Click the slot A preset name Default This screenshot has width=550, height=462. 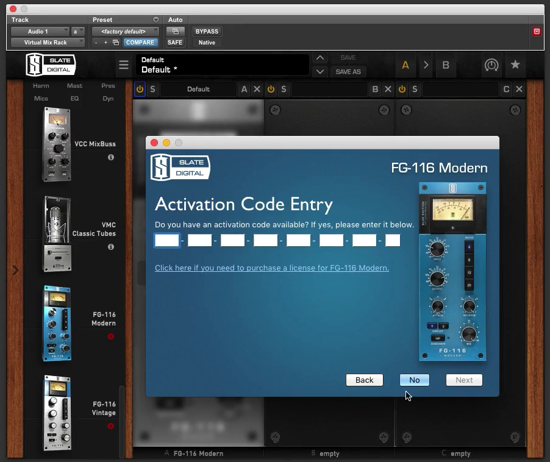click(x=199, y=89)
